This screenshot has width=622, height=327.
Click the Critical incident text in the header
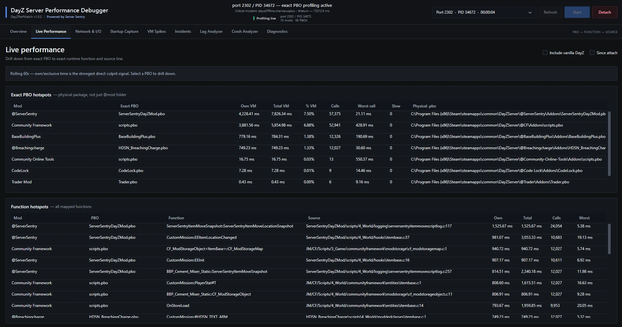click(282, 11)
